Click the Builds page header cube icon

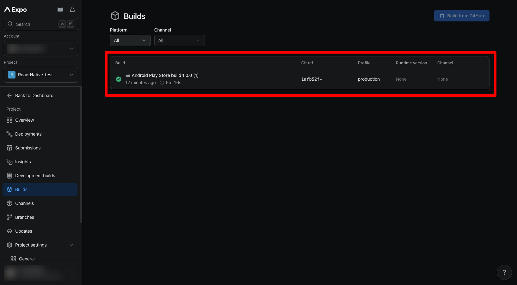[115, 16]
